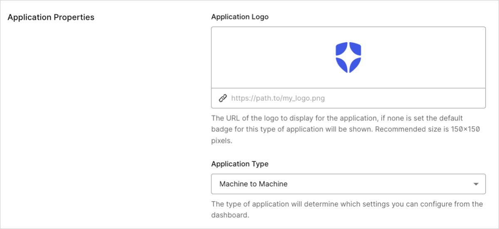Screen dimensions: 499x229
Task: Click the Application Logo label
Action: tap(240, 17)
